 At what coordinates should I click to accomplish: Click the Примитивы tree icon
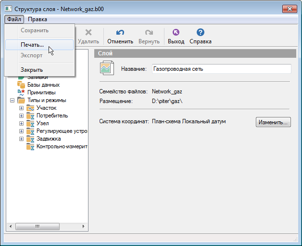pos(21,92)
